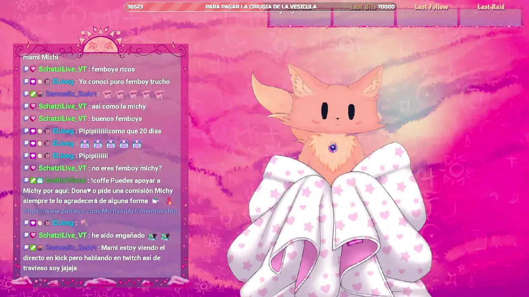Click the flame emoji ending BotRixOficial's message

click(x=169, y=201)
